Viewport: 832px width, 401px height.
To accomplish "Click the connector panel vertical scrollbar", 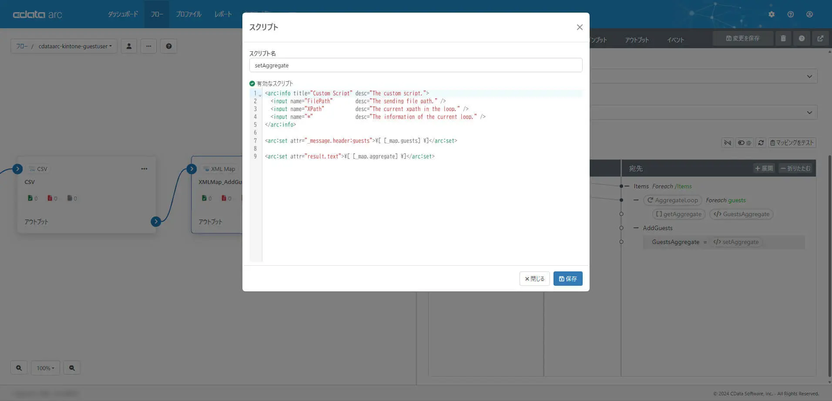I will pos(829,265).
